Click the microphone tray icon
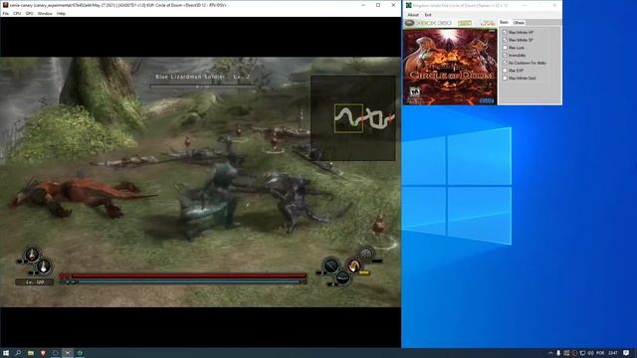This screenshot has height=358, width=637. point(558,353)
